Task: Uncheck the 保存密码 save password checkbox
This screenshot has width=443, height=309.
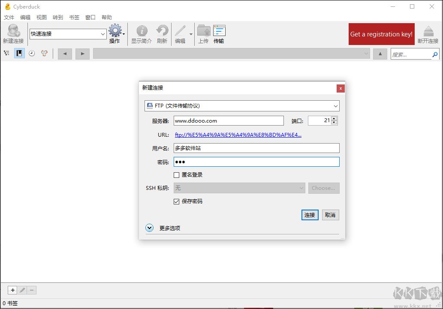Action: tap(176, 201)
